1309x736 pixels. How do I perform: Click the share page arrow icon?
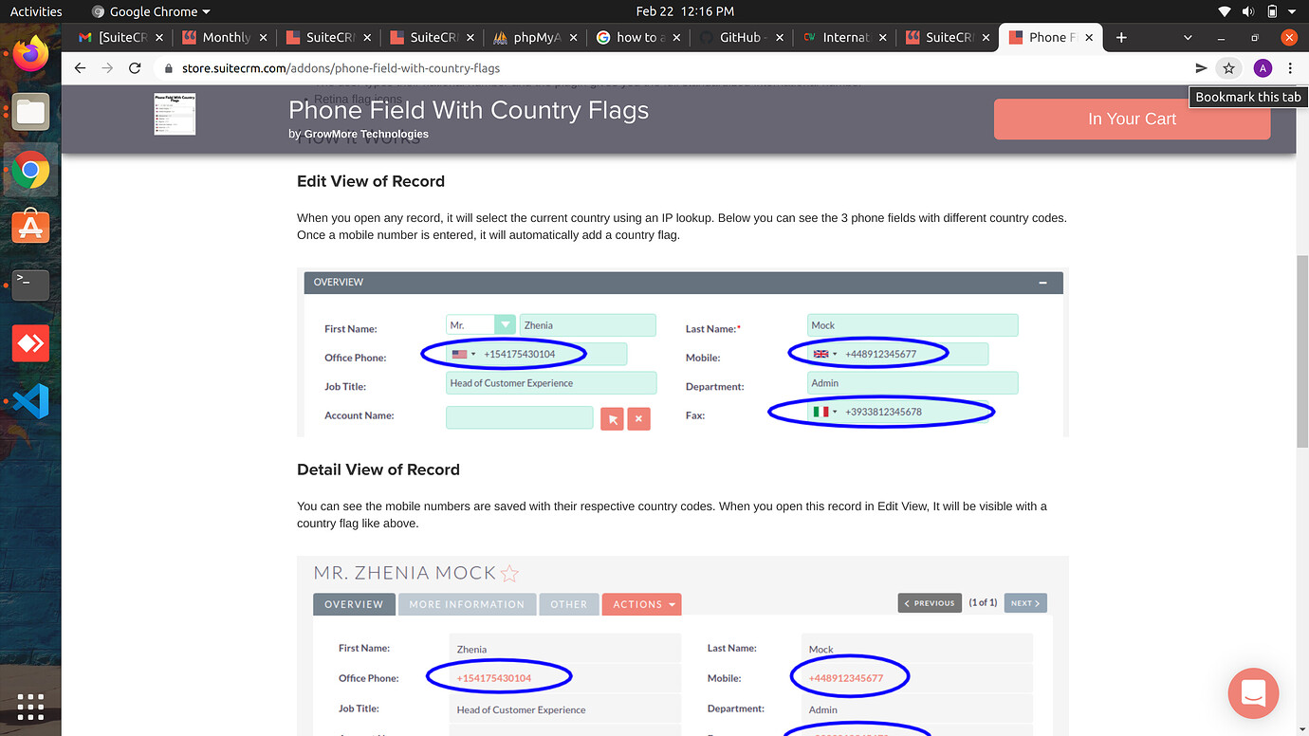click(x=1201, y=68)
